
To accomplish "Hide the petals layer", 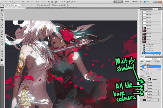I will (141, 70).
